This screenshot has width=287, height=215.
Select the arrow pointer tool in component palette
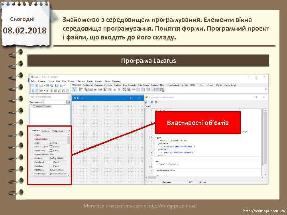coord(74,90)
